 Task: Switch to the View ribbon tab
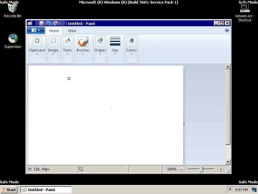click(72, 31)
